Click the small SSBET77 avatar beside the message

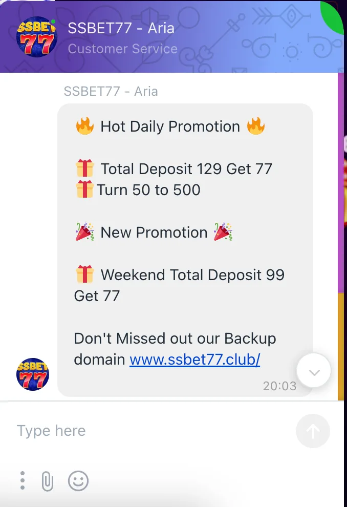click(x=33, y=374)
